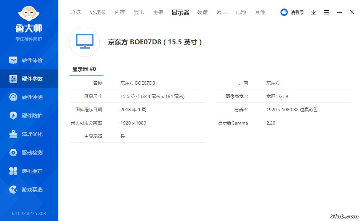
Task: Open 硬件评测 gauge icon
Action: 13,97
